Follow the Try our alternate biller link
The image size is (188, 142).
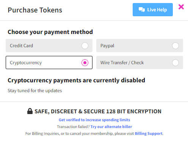point(111,127)
